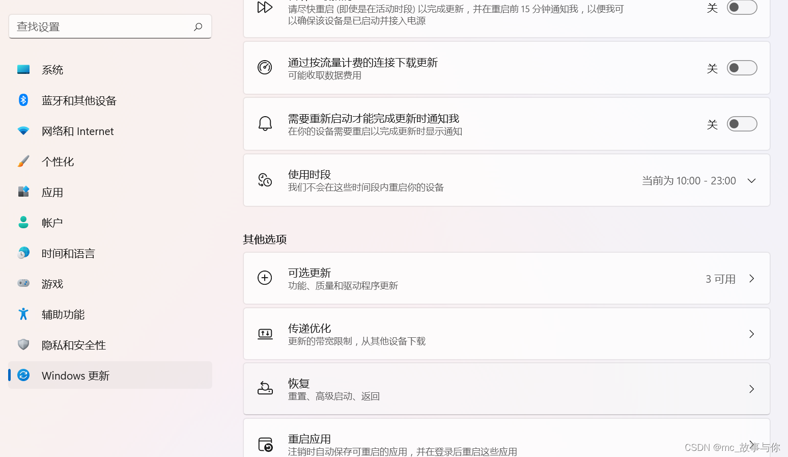Screen dimensions: 788x457
Task: Click the search magnifier icon
Action: coord(198,26)
